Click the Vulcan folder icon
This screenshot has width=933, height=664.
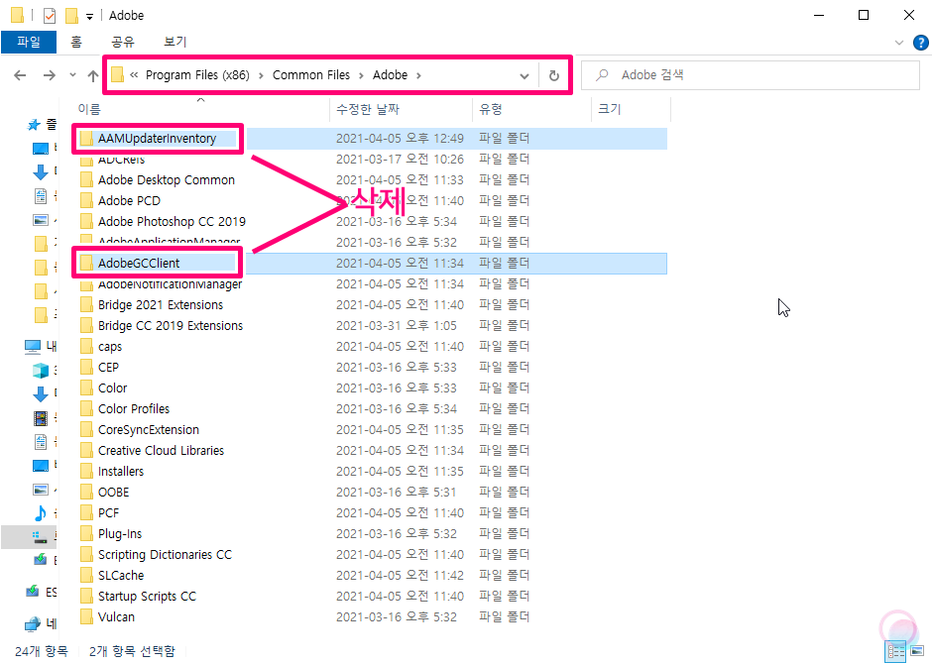coord(87,617)
